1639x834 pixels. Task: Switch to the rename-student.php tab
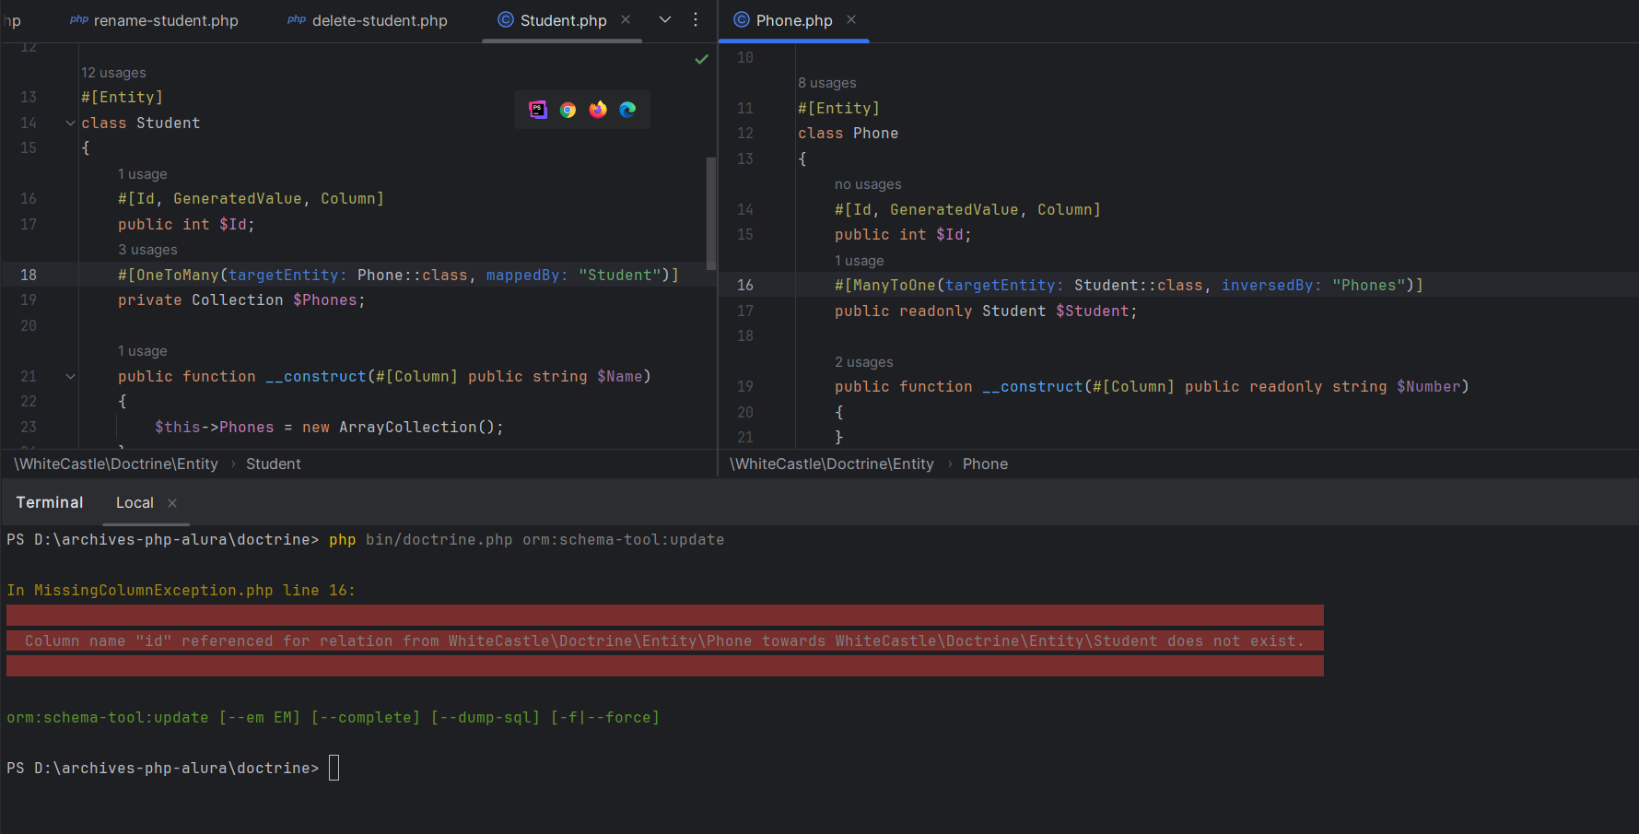154,20
